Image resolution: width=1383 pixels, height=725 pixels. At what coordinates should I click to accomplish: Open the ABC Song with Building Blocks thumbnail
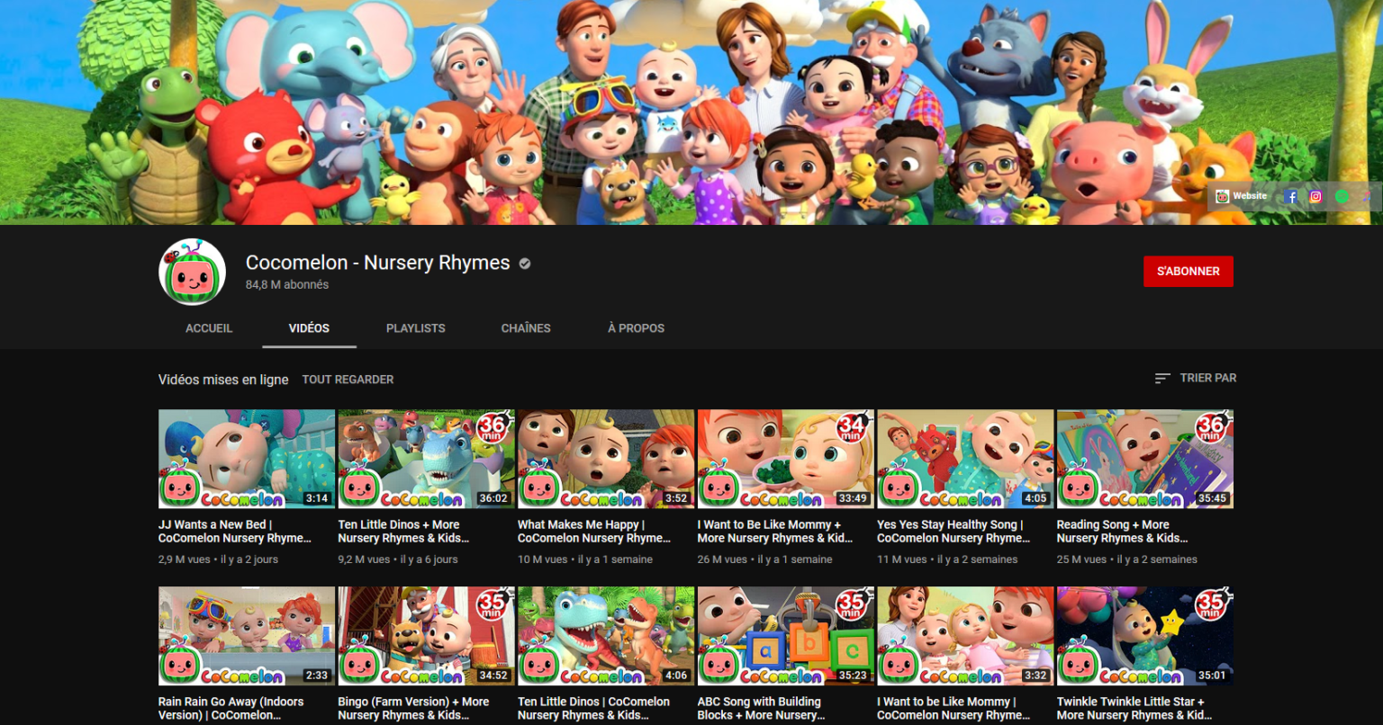(785, 635)
